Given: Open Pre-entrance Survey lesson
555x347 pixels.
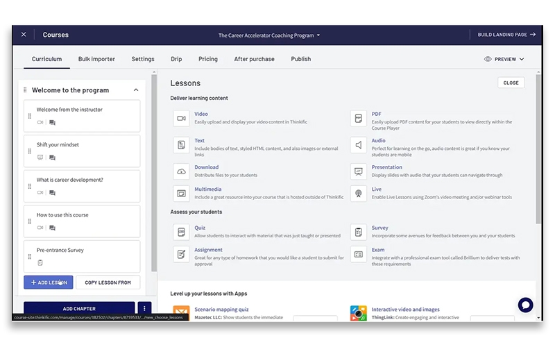Looking at the screenshot, I should 82,256.
